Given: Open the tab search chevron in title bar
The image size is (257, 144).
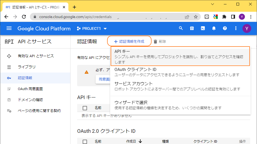Looking at the screenshot, I should [x=213, y=4].
